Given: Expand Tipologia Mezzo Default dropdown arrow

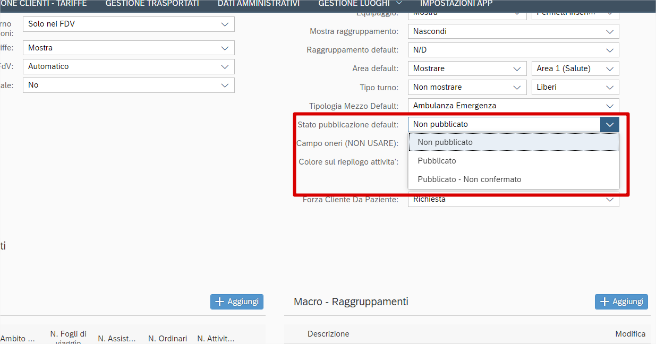Looking at the screenshot, I should click(x=609, y=106).
